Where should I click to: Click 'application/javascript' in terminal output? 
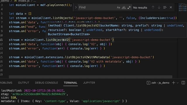pos(101,101)
